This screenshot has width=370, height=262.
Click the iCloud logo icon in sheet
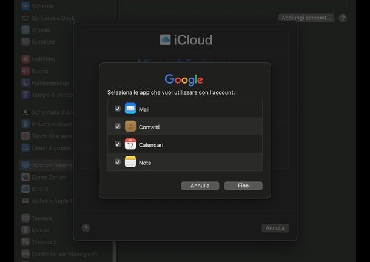[165, 39]
